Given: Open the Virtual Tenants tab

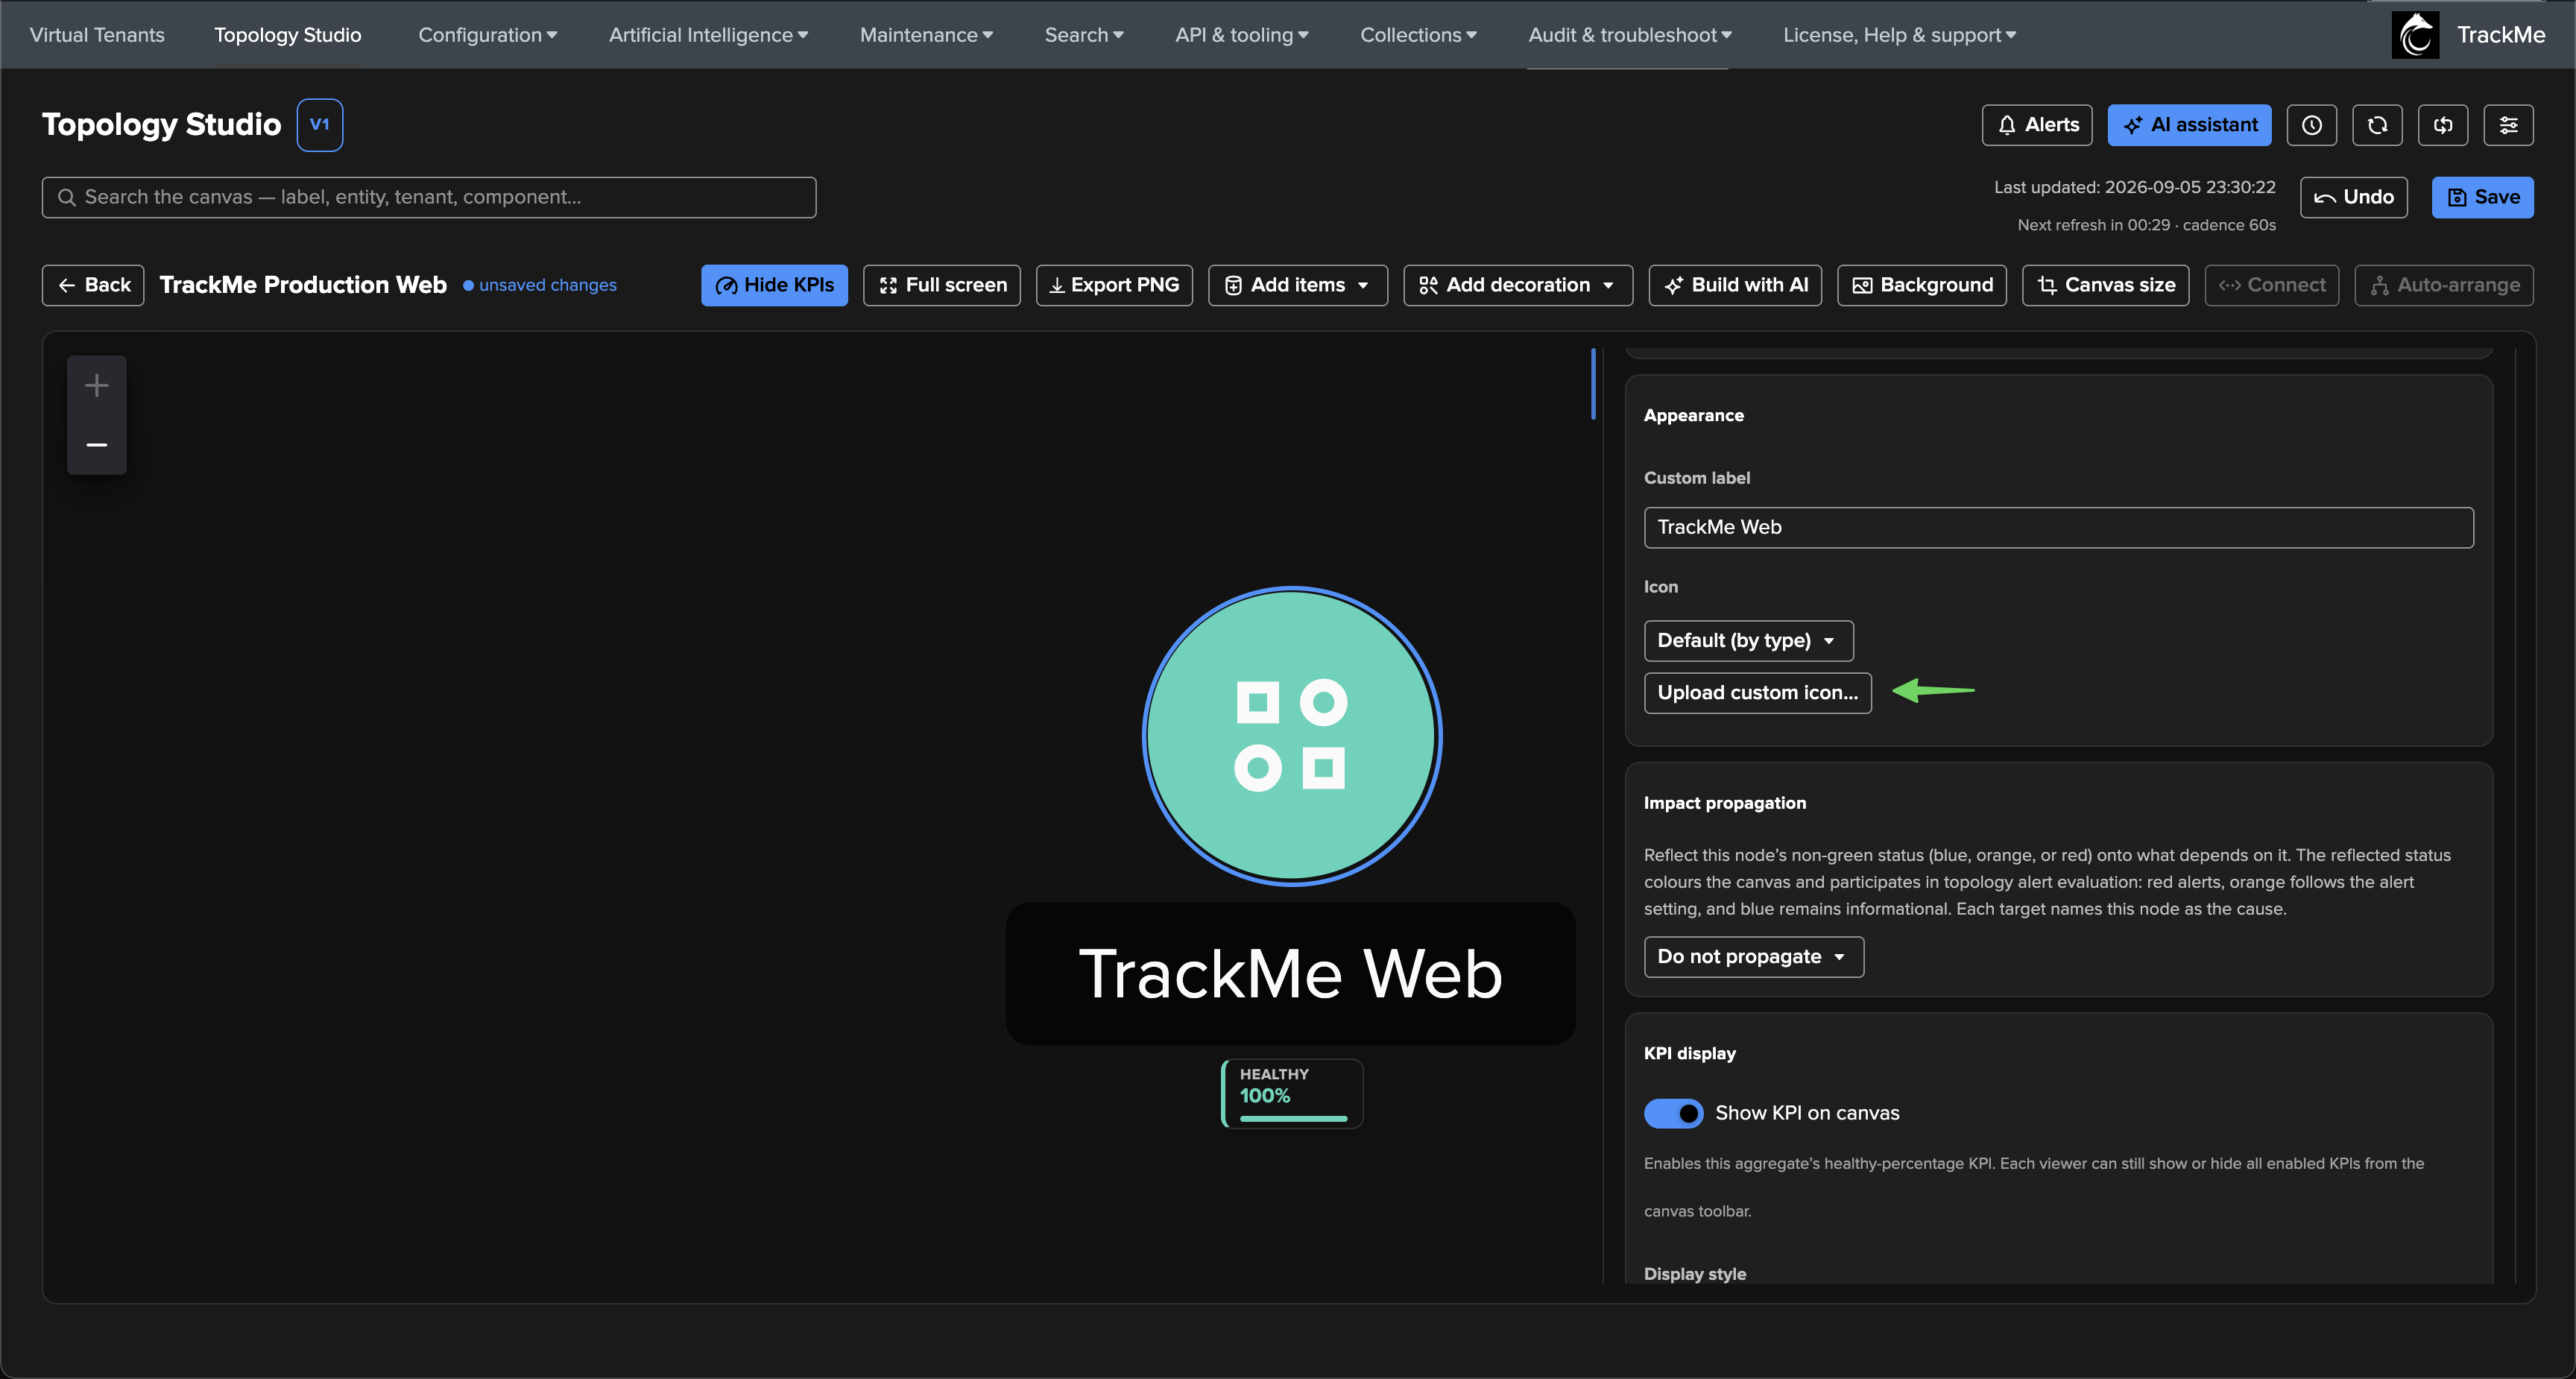Looking at the screenshot, I should (97, 35).
